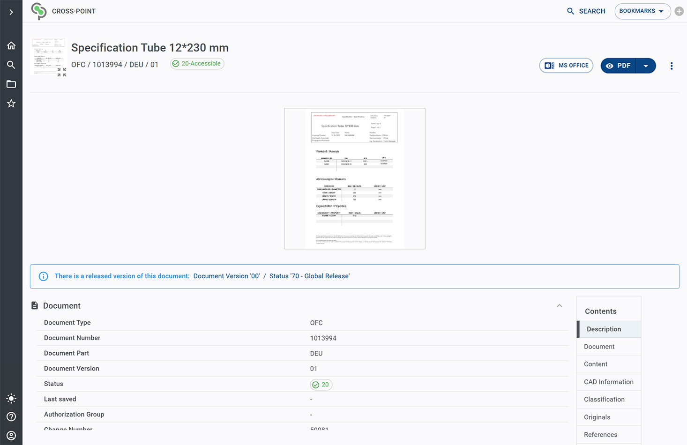687x445 pixels.
Task: Toggle the brightness theme icon
Action: (11, 399)
